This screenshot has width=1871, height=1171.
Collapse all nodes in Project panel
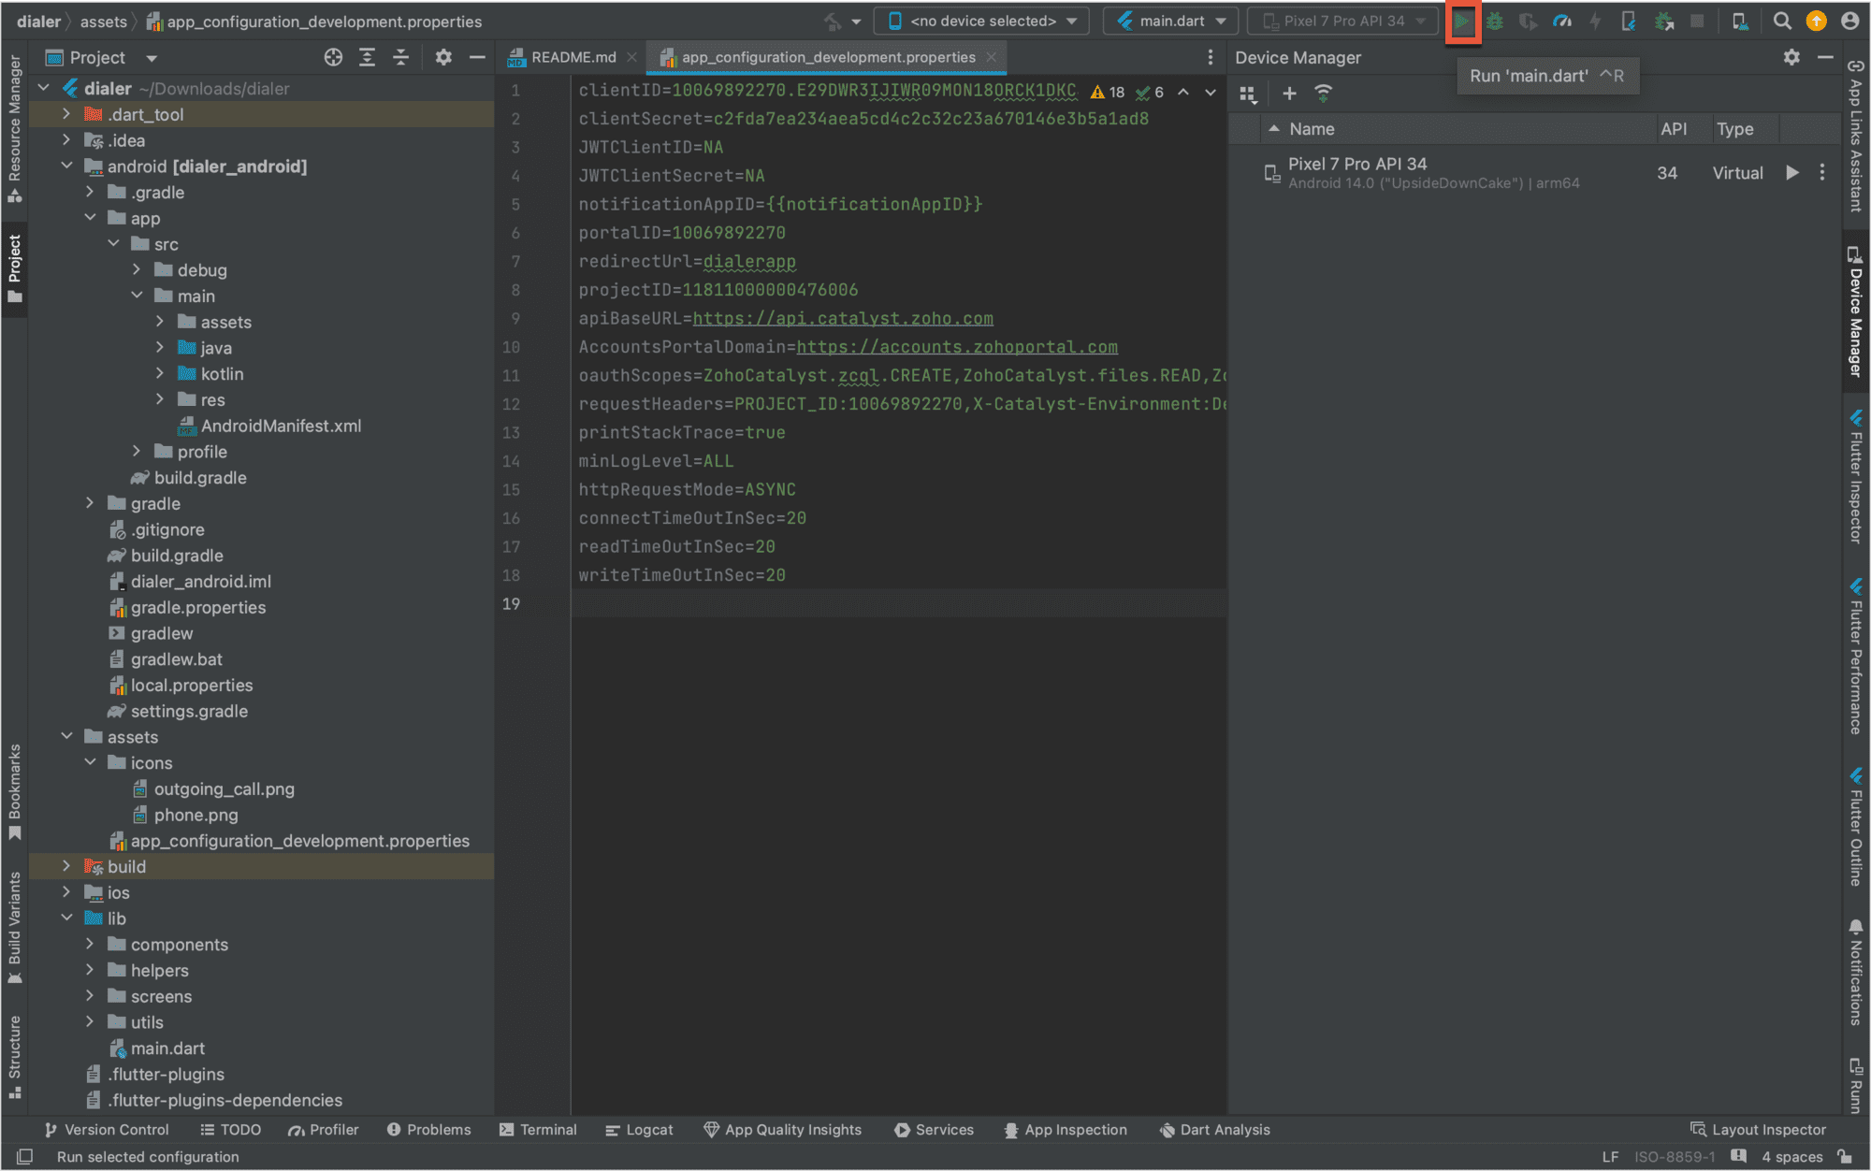click(x=400, y=57)
